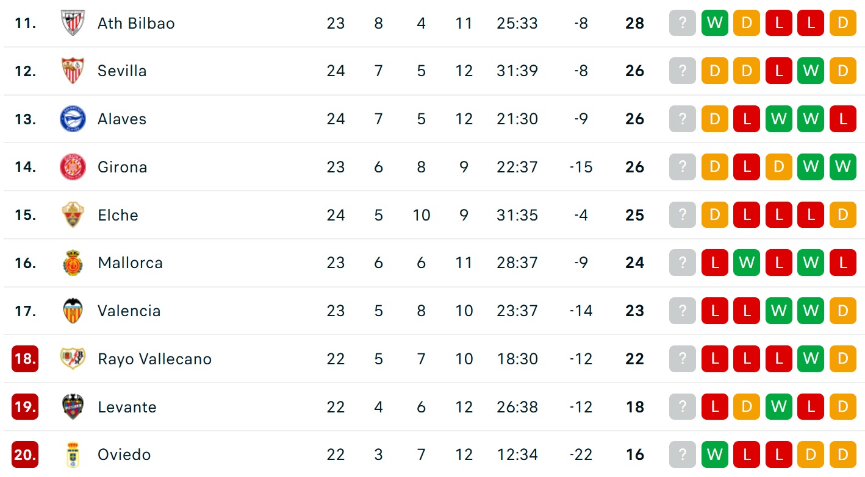Open Levante's green W form result
The image size is (865, 477).
(778, 407)
